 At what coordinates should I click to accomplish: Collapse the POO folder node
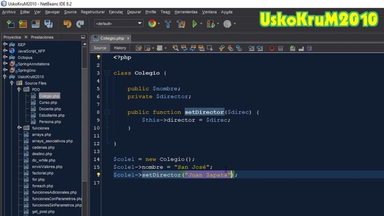click(x=19, y=89)
